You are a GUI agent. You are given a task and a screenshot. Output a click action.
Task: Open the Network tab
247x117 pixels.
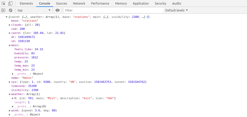79,4
